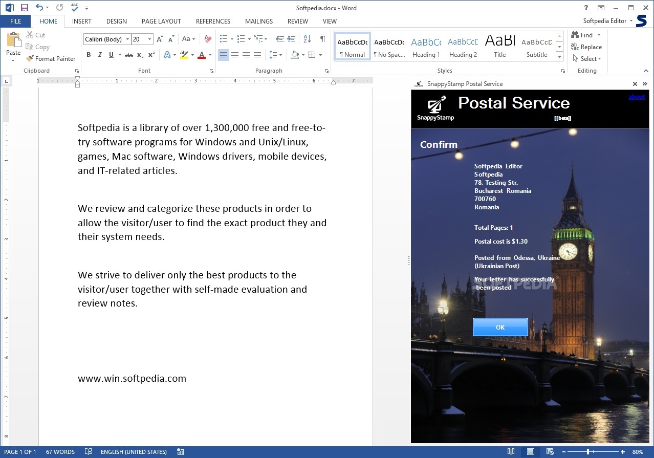Click Softpedia Editor account name
The image size is (654, 458).
604,21
